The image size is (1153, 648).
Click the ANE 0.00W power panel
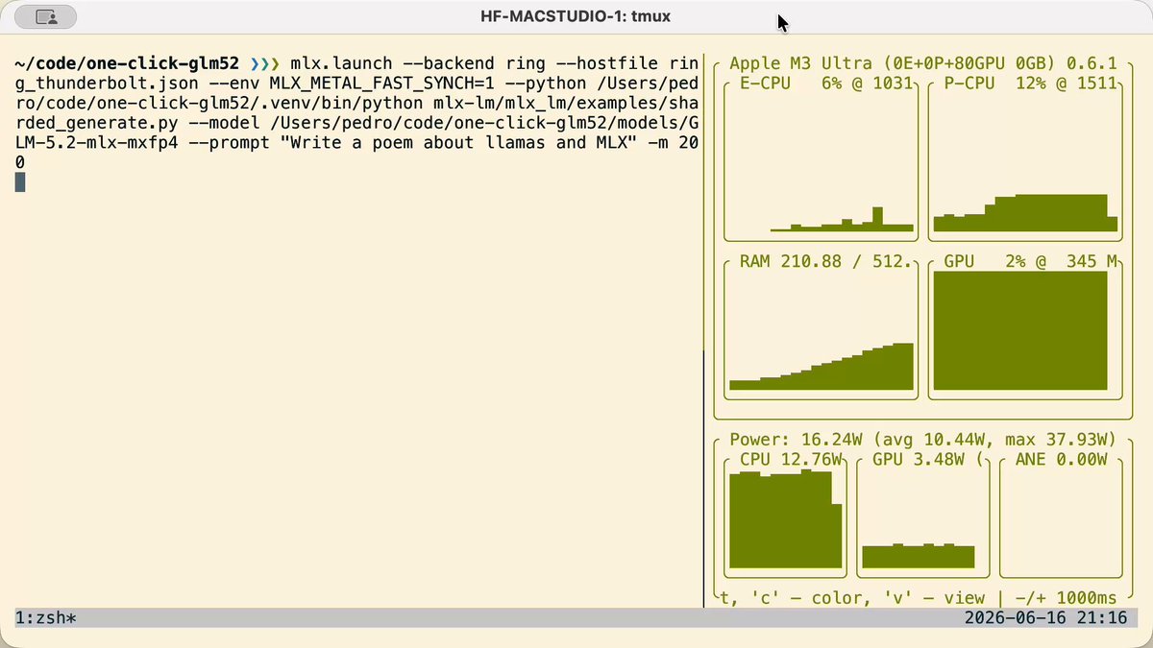1061,518
